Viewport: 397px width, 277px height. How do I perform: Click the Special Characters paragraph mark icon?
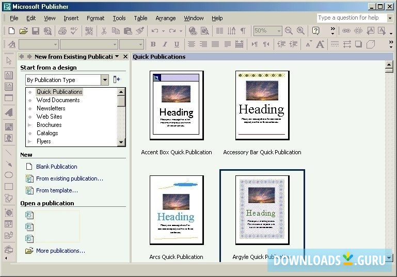tap(243, 31)
